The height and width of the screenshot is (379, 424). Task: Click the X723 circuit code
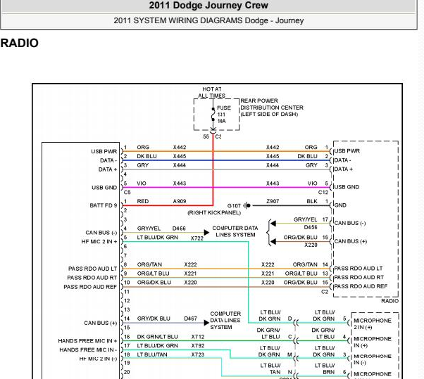click(198, 354)
